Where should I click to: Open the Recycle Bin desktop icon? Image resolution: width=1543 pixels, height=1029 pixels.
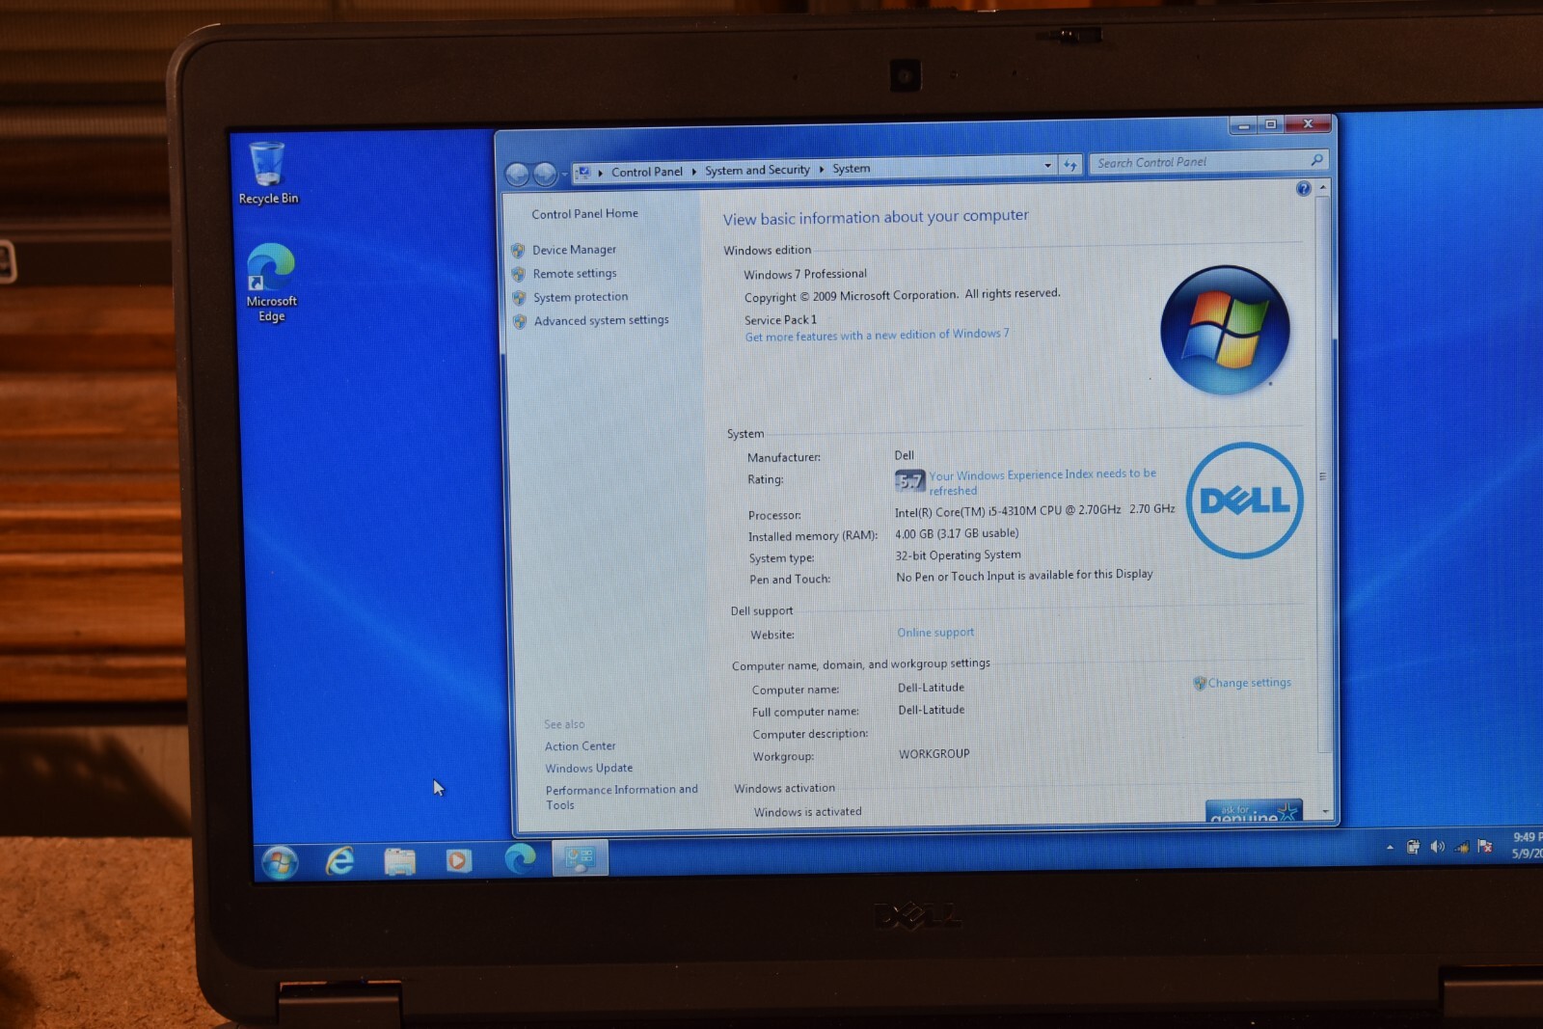point(267,174)
